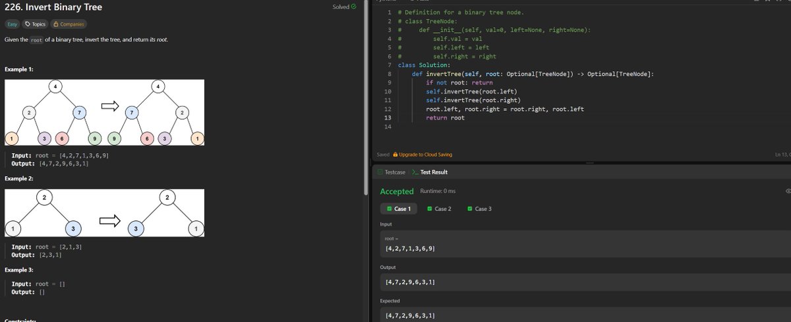Click the problem description scrollbar
Viewport: 791px width, 322px height.
366,99
